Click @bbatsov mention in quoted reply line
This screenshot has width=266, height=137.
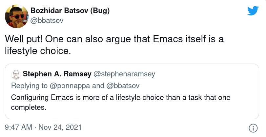coord(123,86)
